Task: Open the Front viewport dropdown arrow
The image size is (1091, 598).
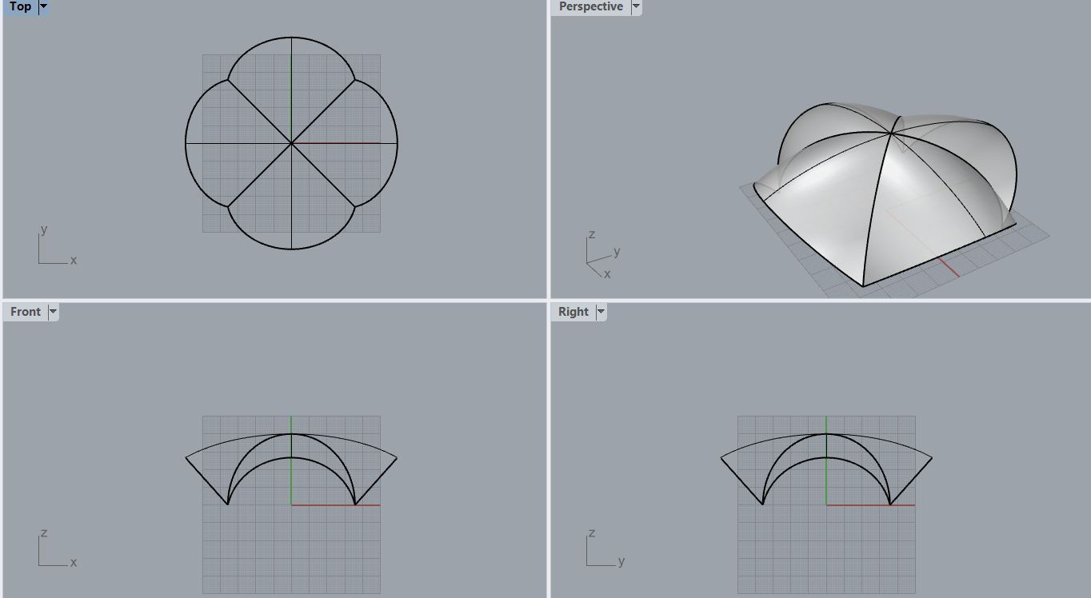Action: pyautogui.click(x=54, y=312)
